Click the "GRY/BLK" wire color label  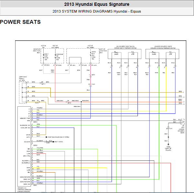(x=40, y=150)
